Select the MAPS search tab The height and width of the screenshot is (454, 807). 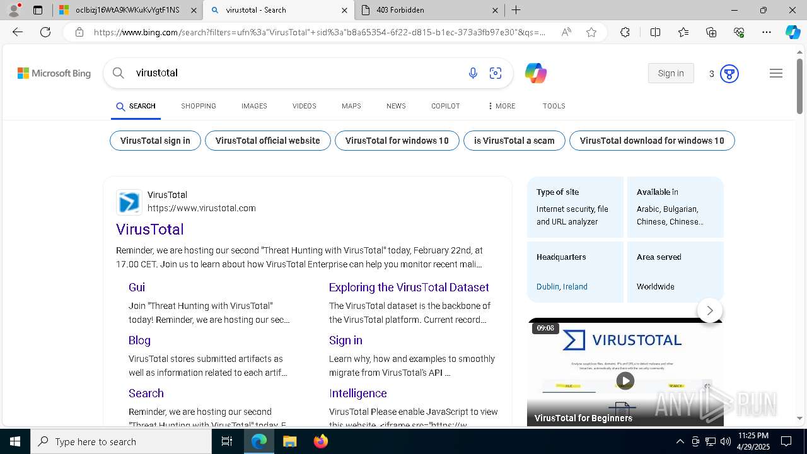coord(351,106)
